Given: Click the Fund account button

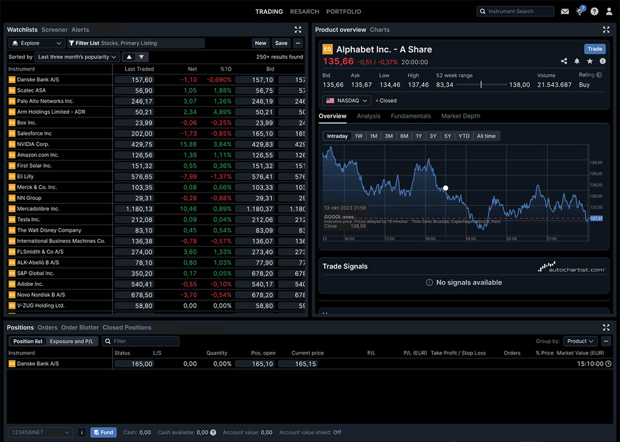Looking at the screenshot, I should (103, 432).
